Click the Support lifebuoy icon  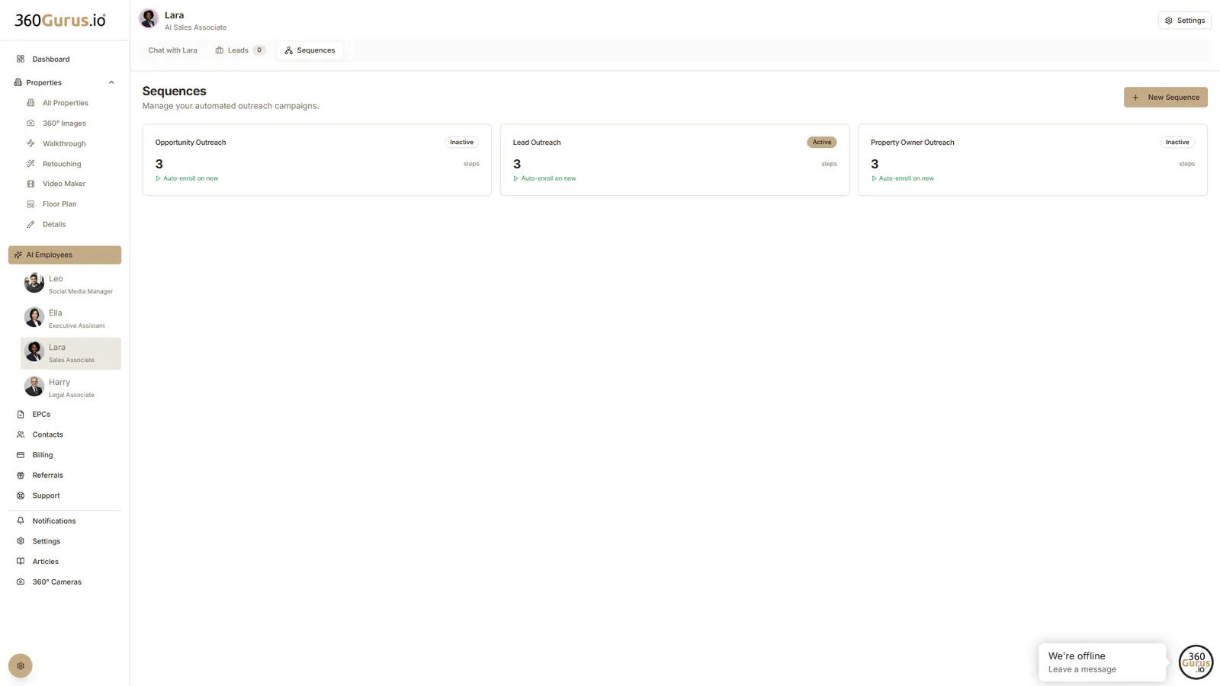(21, 495)
